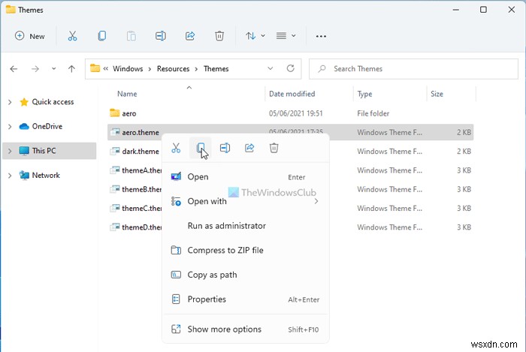Click the folder icon of the aero row
This screenshot has width=526, height=352.
coord(115,113)
